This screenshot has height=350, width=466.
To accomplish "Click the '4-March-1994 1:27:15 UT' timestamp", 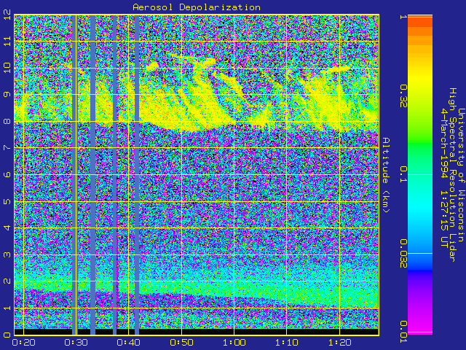I will (444, 178).
